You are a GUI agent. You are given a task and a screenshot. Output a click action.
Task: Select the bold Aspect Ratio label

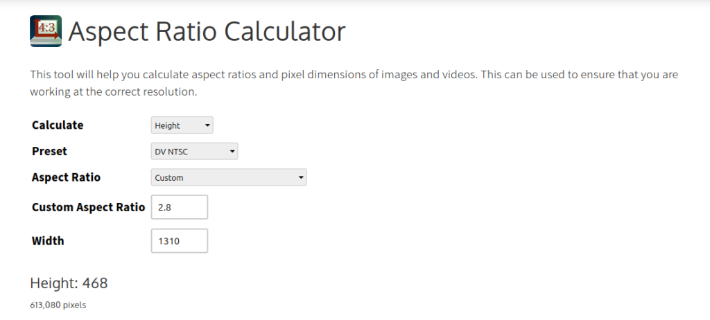[66, 177]
